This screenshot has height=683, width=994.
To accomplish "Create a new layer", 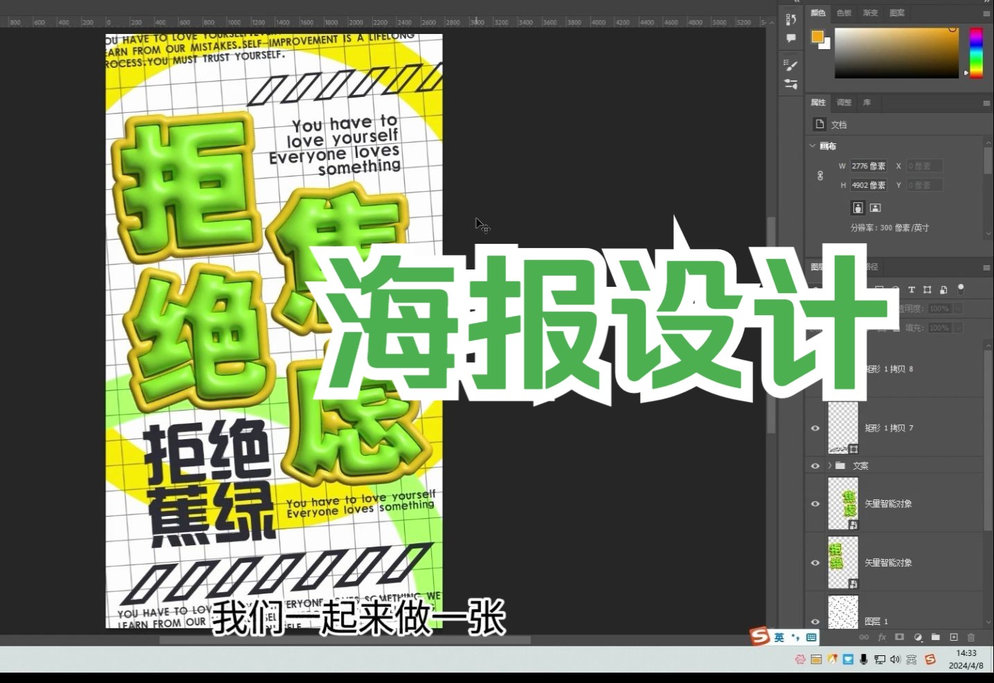I will pos(954,637).
